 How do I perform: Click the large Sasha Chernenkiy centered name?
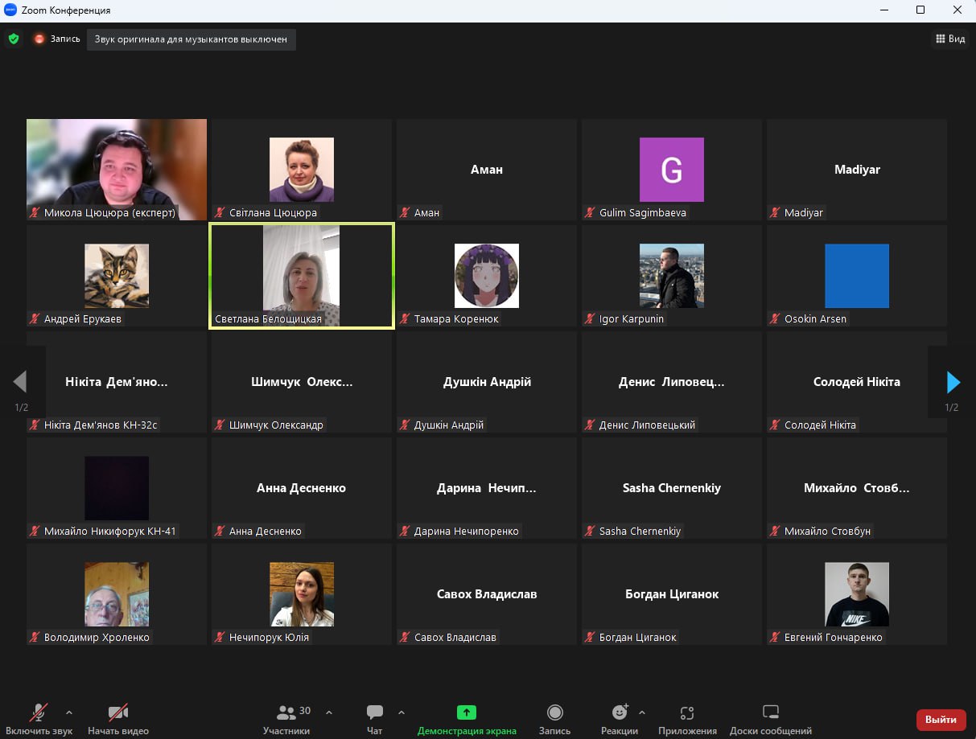pyautogui.click(x=672, y=488)
